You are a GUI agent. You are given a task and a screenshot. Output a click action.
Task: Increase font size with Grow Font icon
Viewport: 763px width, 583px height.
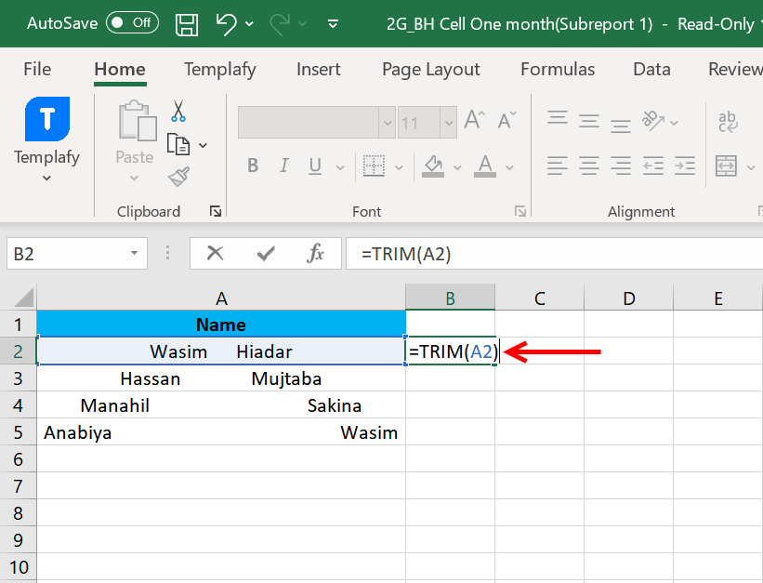tap(472, 119)
